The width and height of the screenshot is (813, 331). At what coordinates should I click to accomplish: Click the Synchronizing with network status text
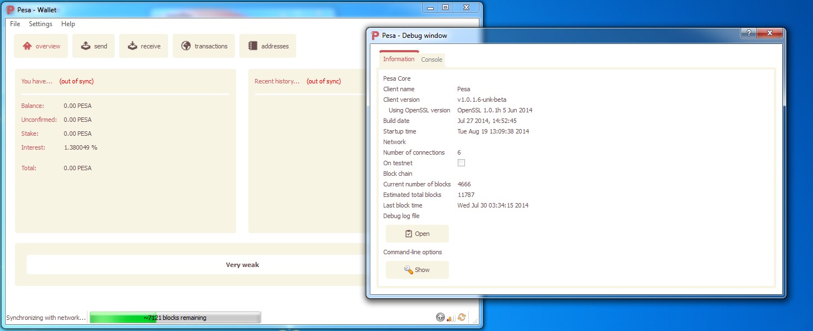coord(46,318)
